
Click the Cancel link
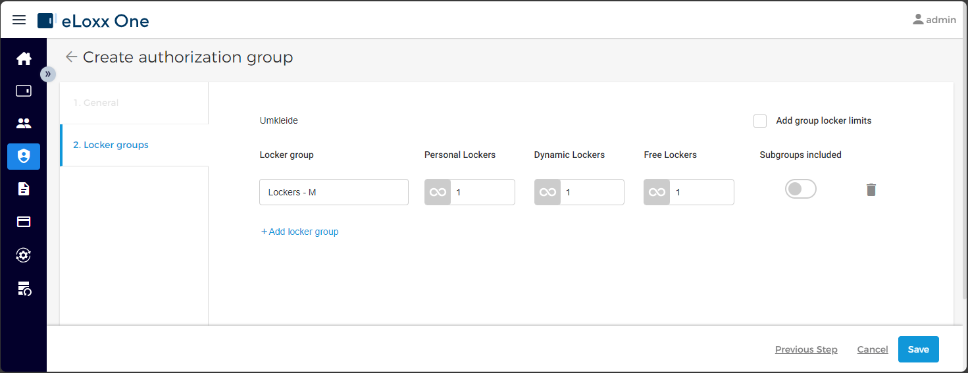point(873,349)
